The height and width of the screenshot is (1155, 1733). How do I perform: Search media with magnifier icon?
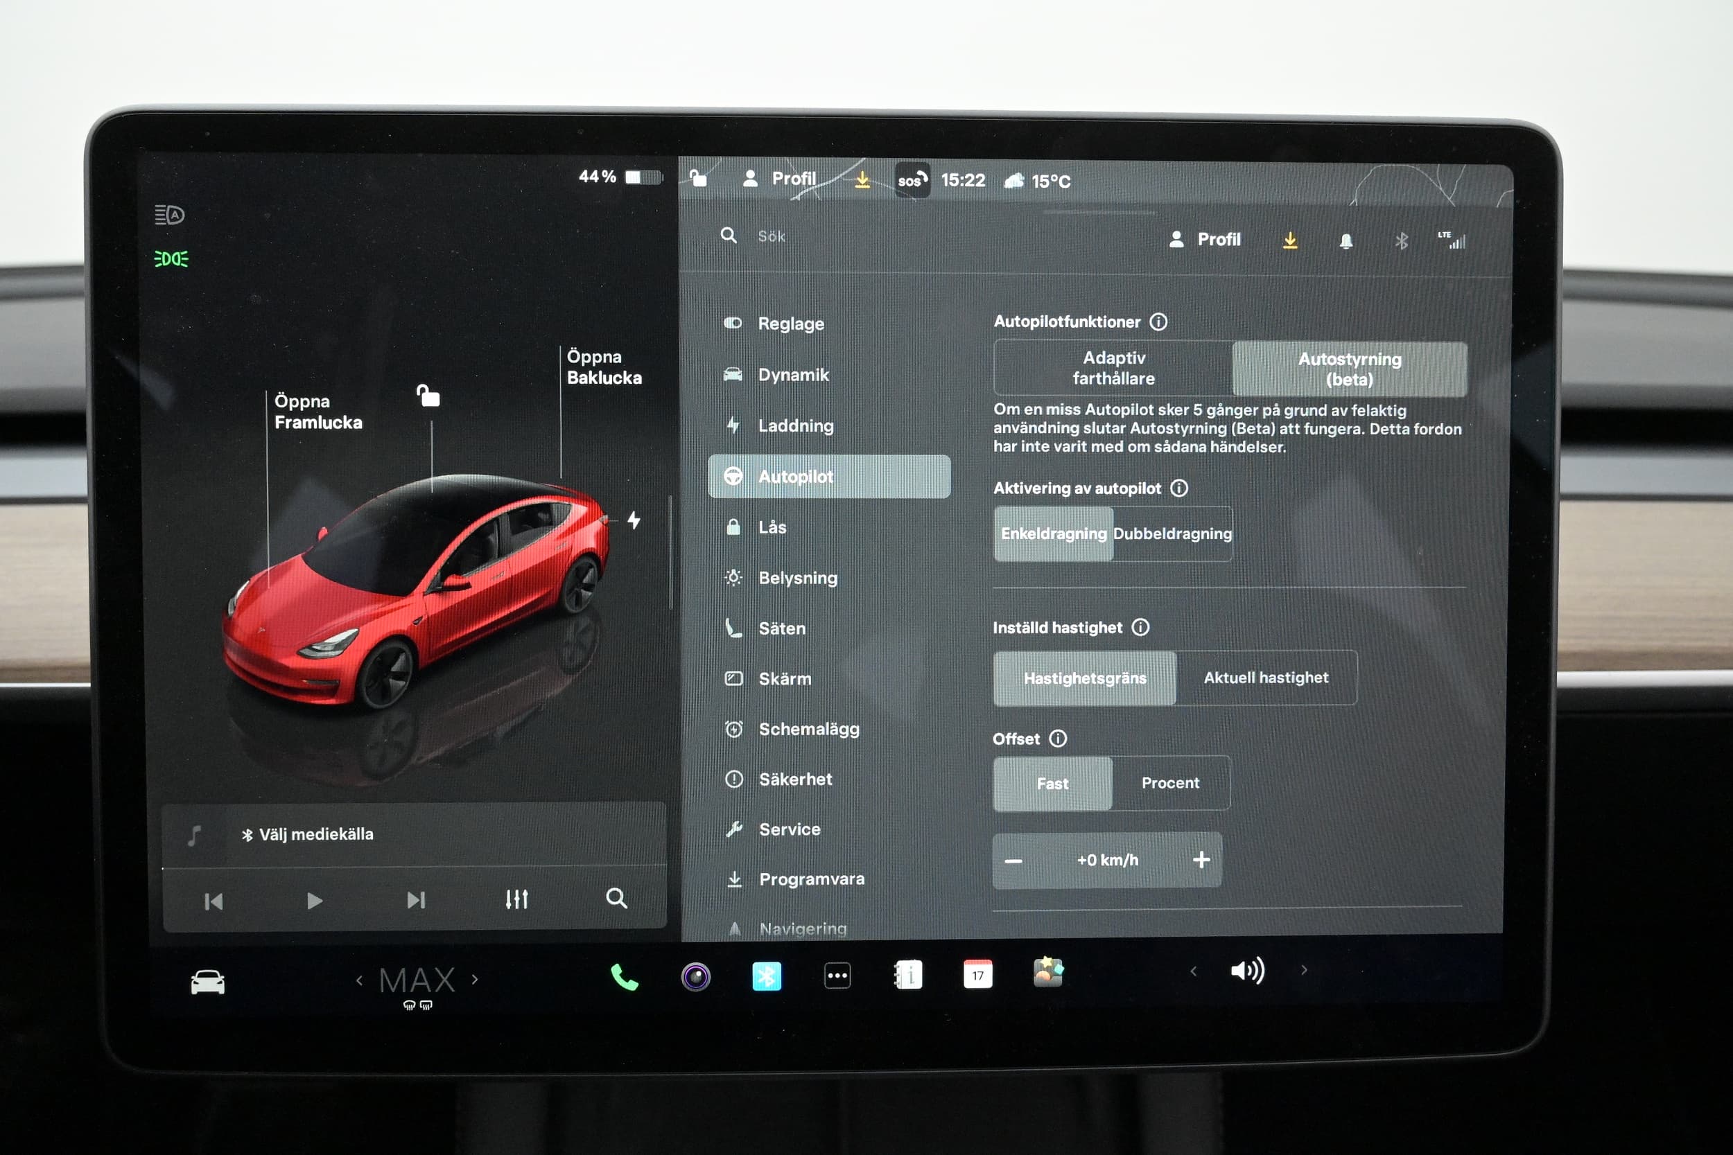click(x=616, y=898)
